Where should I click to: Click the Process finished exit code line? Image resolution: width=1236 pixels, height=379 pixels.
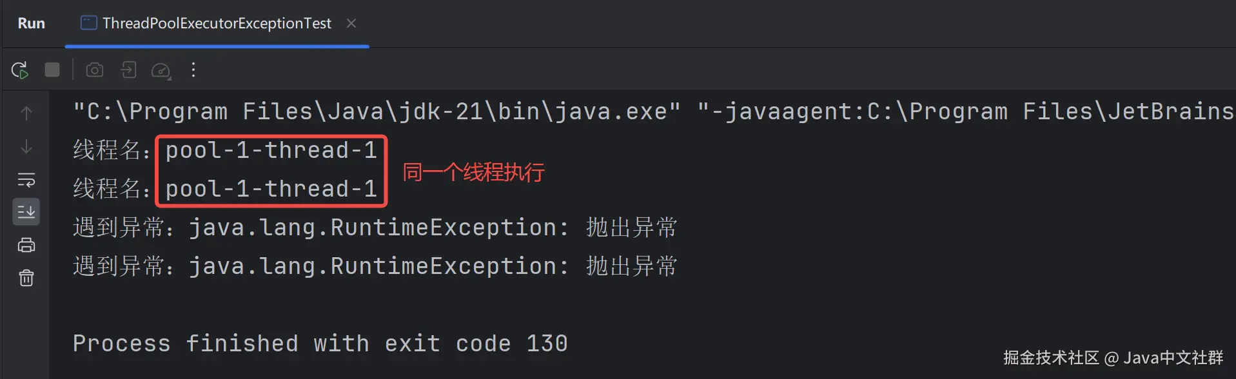click(320, 344)
